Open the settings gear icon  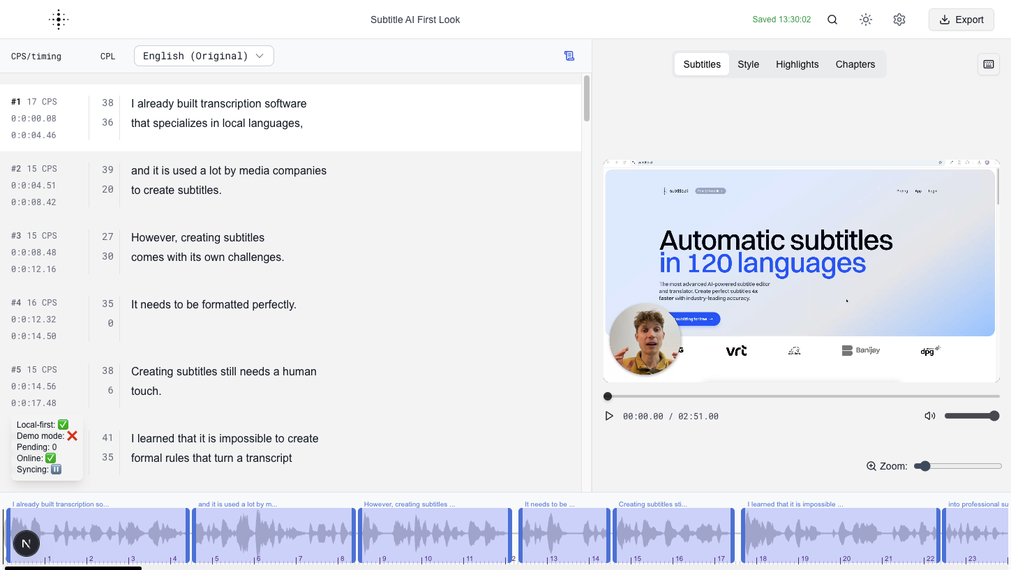coord(899,20)
